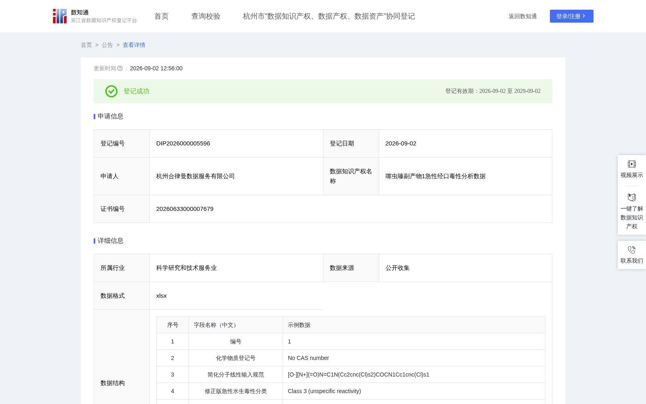Click data source value 公开收集

(x=398, y=268)
